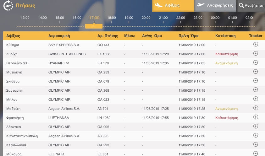The height and width of the screenshot is (156, 265).
Task: Select the Αναμενόμενη status for Μαδρίτη
Action: (226, 109)
